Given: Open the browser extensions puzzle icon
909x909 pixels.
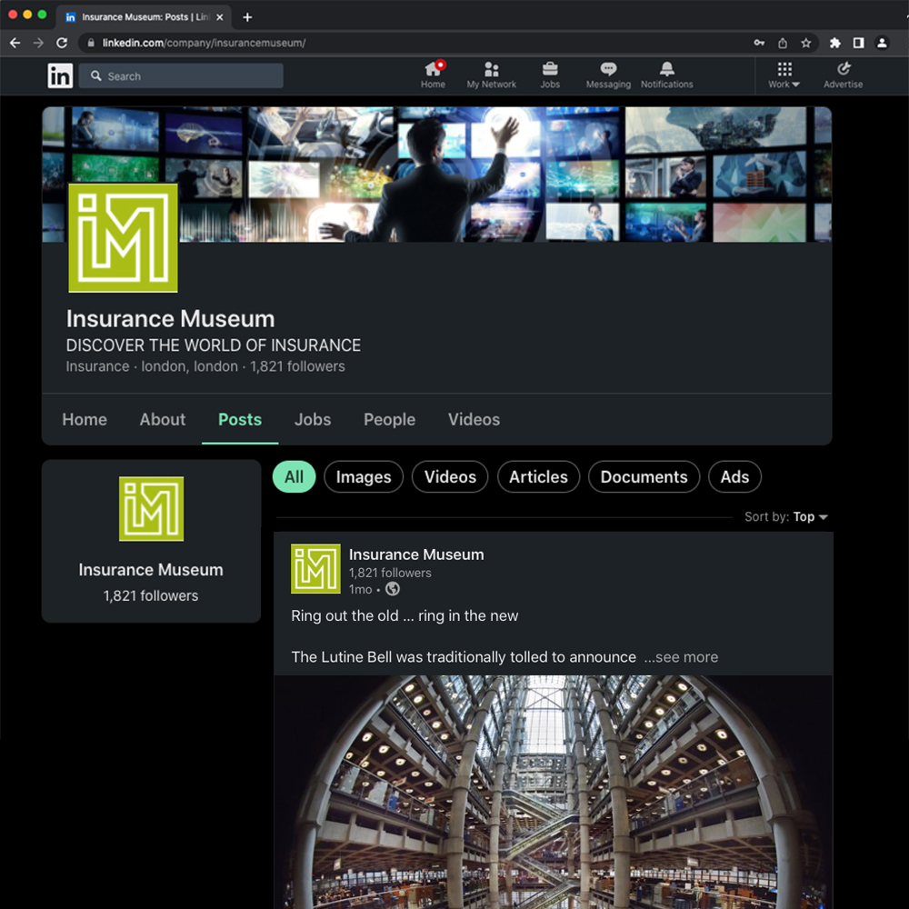Looking at the screenshot, I should point(834,43).
